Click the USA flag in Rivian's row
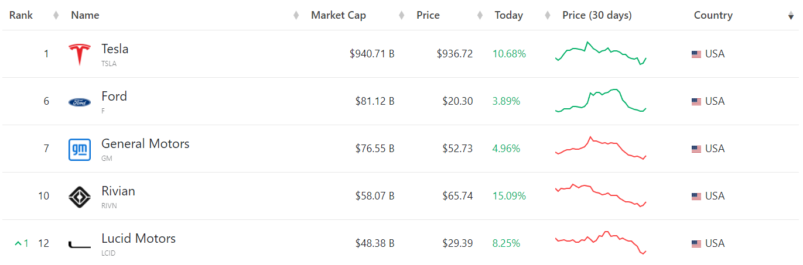This screenshot has width=803, height=265. (x=696, y=197)
